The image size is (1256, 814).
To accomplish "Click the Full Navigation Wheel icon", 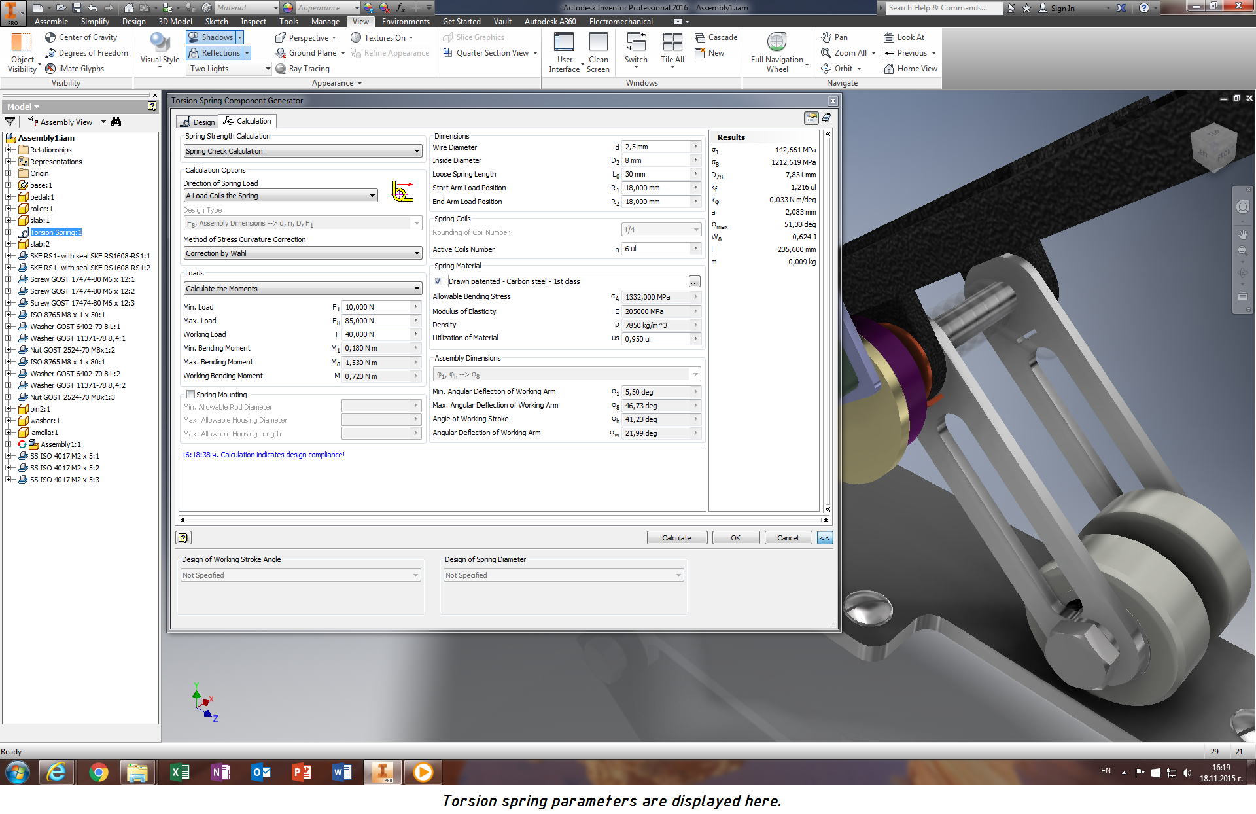I will (776, 43).
